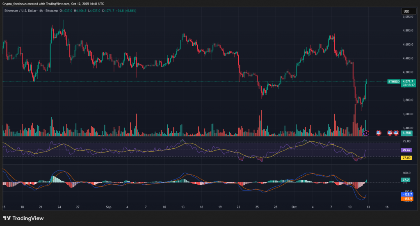
Task: Click the 100.0 MACD axis level
Action: tap(406, 173)
